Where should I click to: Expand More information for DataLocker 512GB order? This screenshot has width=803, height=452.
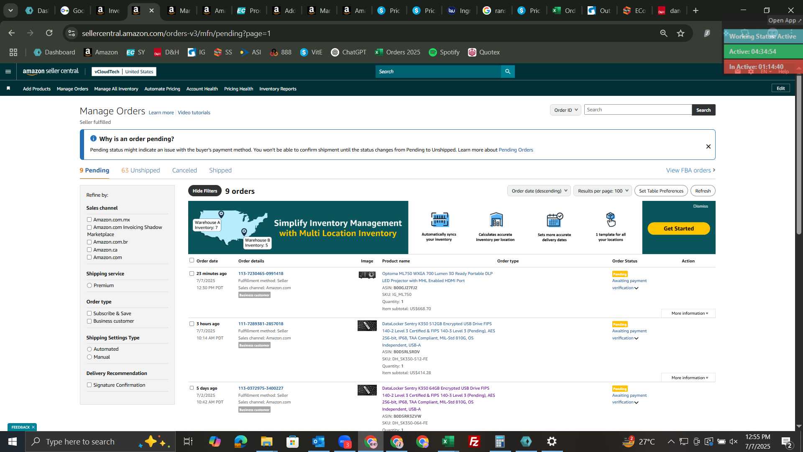[689, 378]
